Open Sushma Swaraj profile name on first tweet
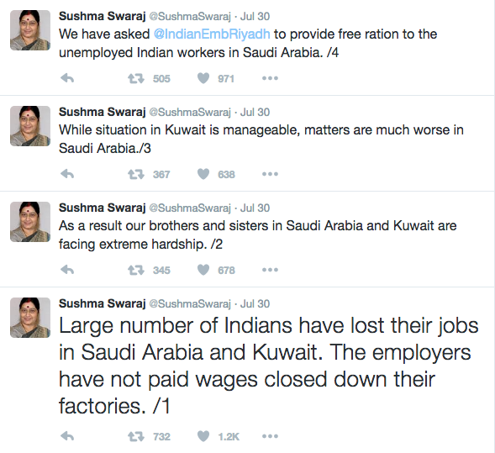Viewport: 495px width, 453px height. [102, 16]
